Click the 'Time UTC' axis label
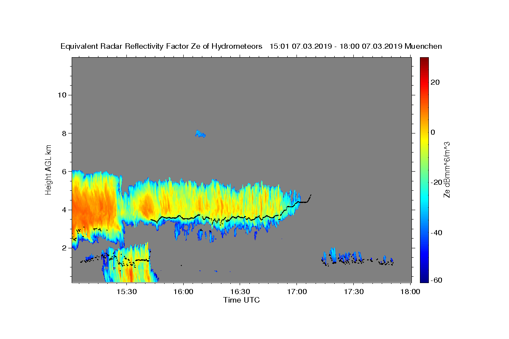 241,300
